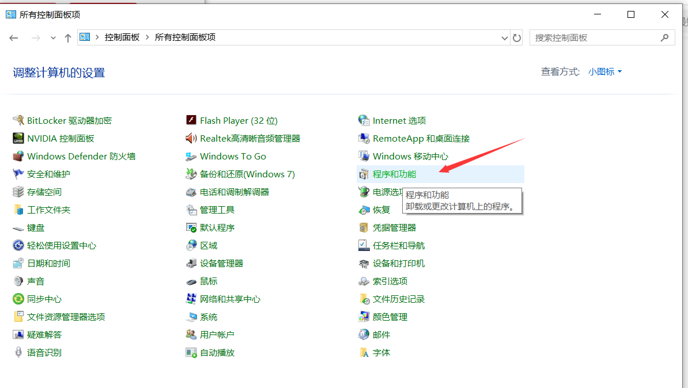Viewport: 688px width, 388px height.
Task: Open the 电话和调制解调器 icon
Action: click(191, 192)
